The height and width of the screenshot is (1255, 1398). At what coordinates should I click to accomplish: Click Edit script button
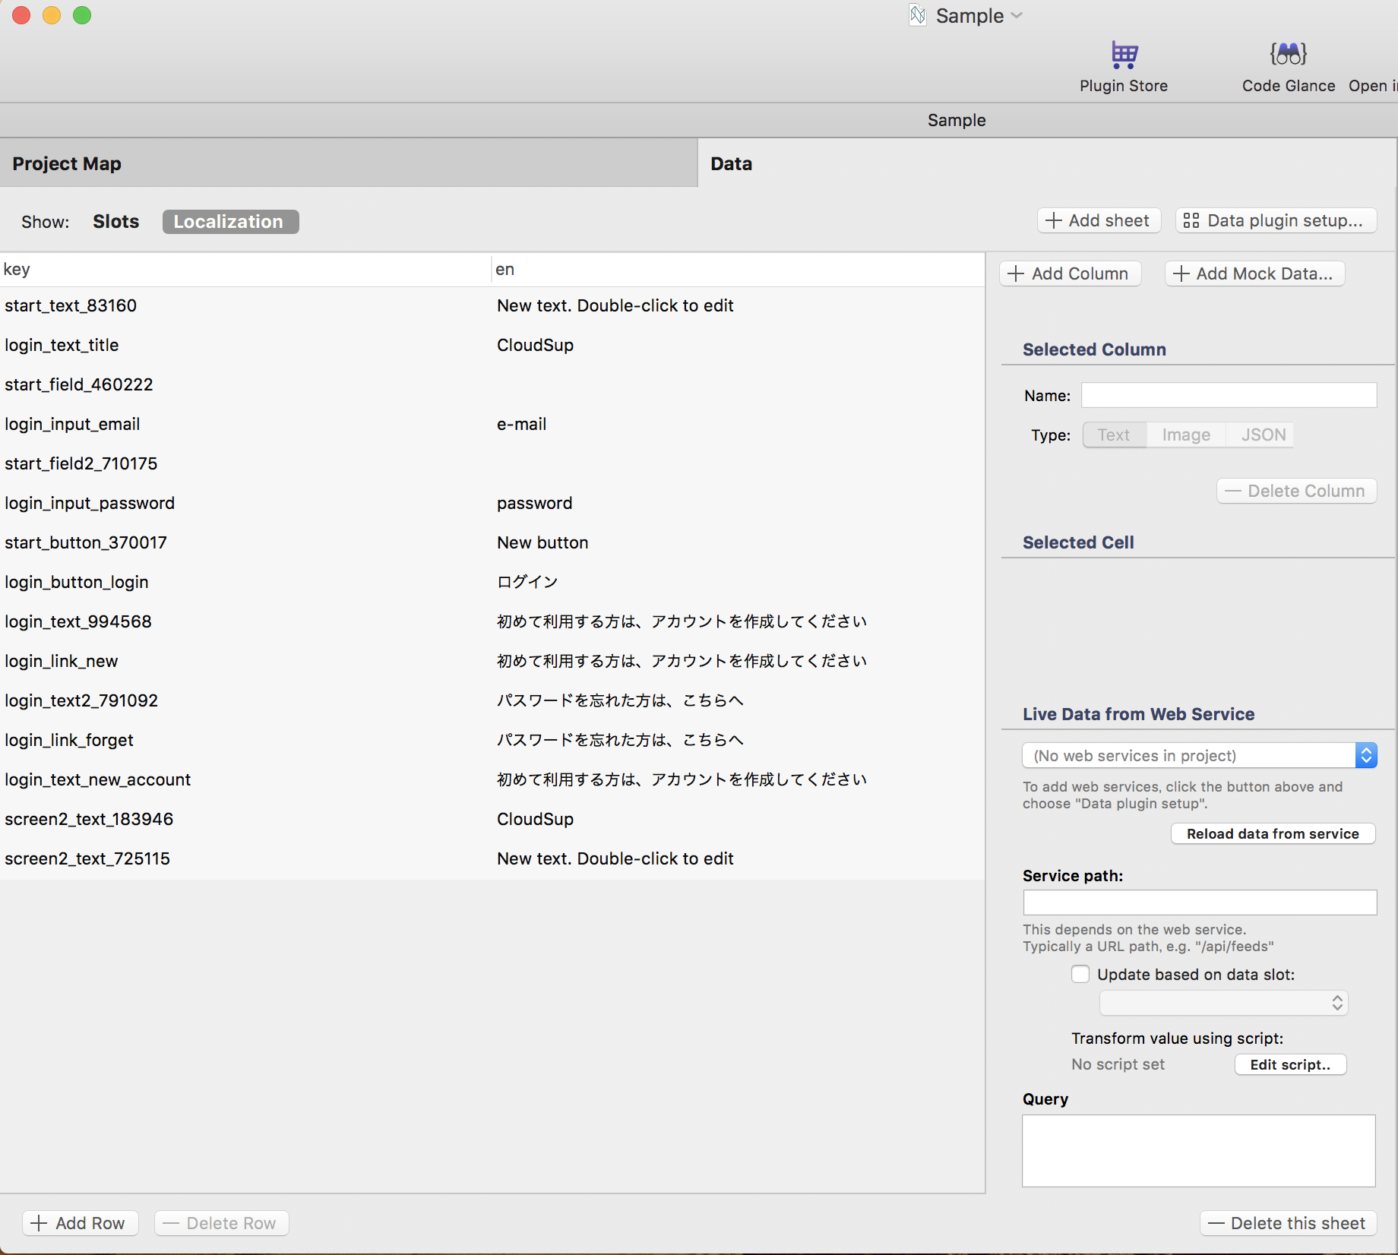click(x=1290, y=1064)
